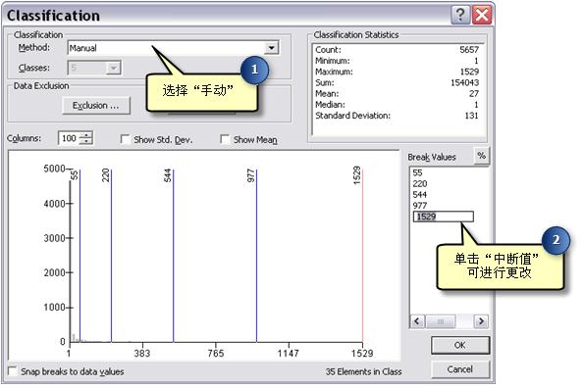Toggle Snap breaks to data values

(x=13, y=371)
